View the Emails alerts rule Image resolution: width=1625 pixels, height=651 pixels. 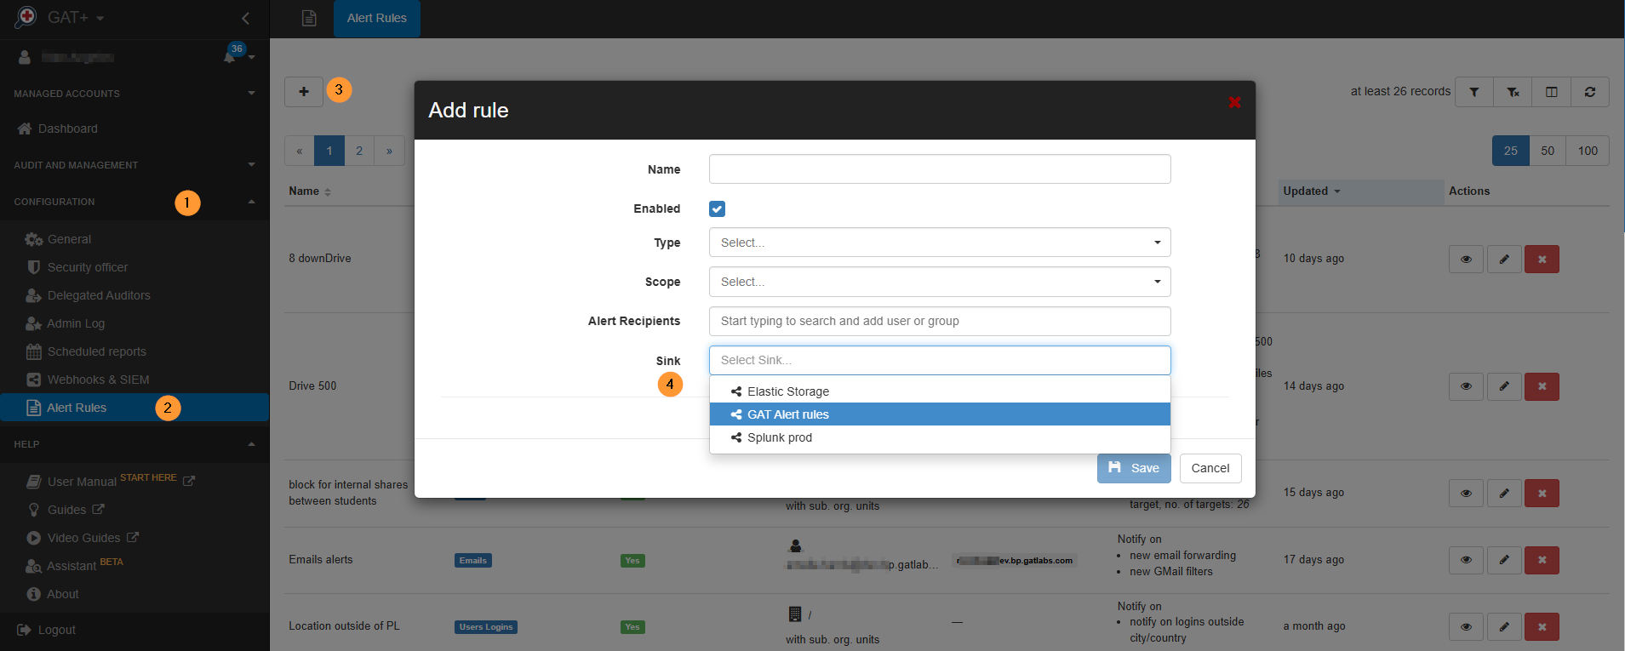pyautogui.click(x=1466, y=560)
